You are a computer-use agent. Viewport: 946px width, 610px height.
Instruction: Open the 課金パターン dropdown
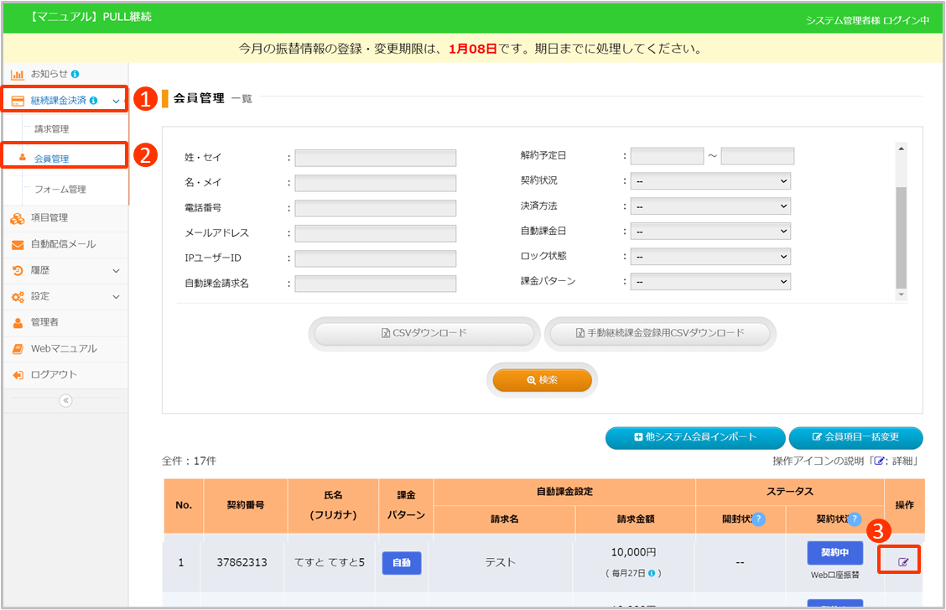(x=709, y=282)
